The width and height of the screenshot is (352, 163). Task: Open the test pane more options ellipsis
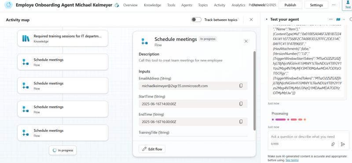[330, 19]
